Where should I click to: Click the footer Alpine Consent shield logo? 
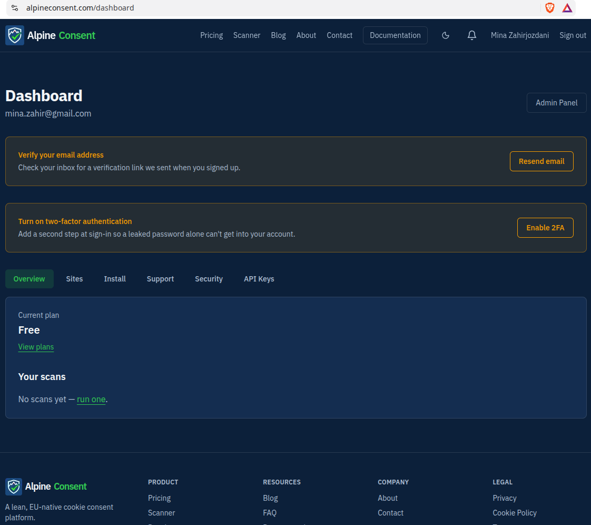pos(14,487)
